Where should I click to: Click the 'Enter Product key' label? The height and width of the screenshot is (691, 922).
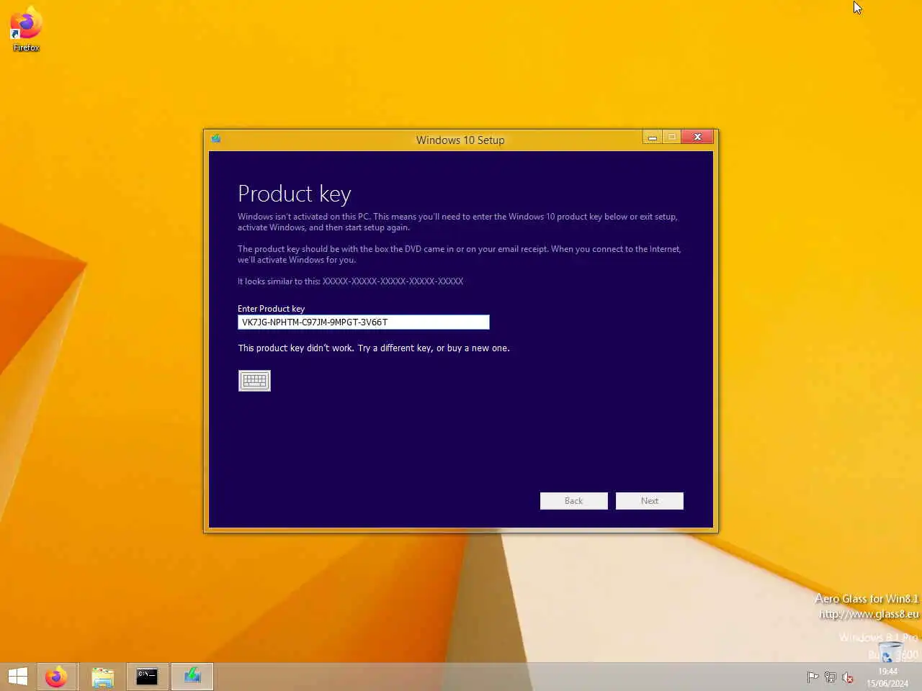point(271,309)
